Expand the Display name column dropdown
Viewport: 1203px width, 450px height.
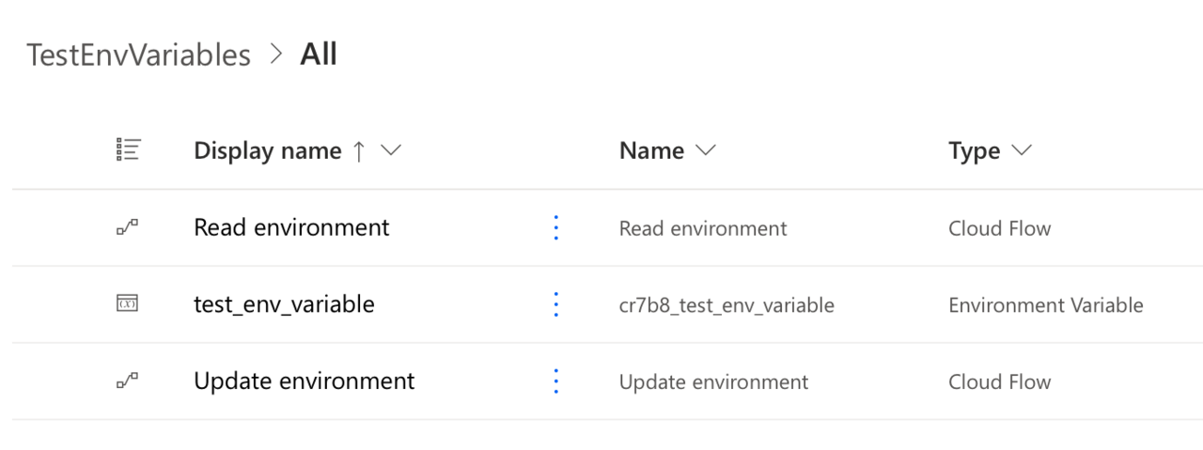pyautogui.click(x=390, y=151)
